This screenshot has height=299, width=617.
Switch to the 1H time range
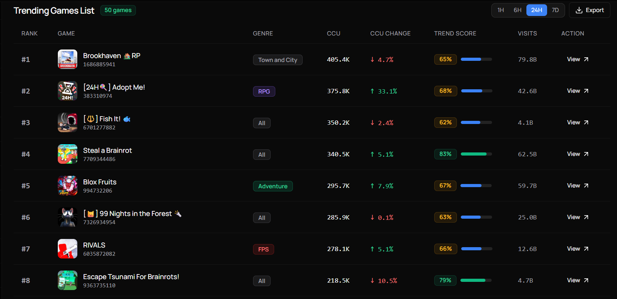coord(501,10)
